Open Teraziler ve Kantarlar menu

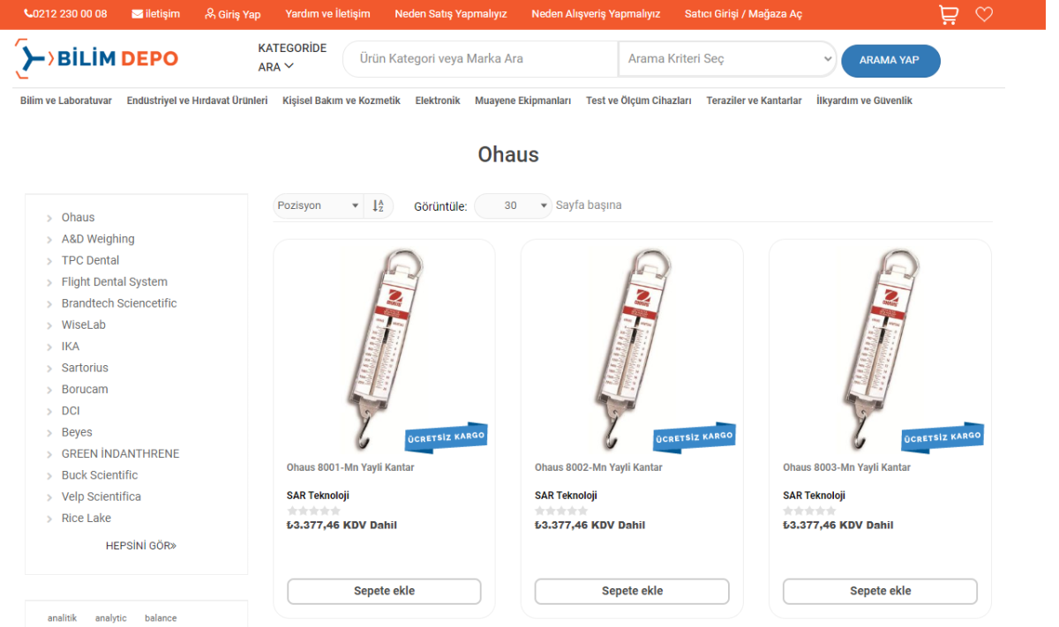[754, 101]
